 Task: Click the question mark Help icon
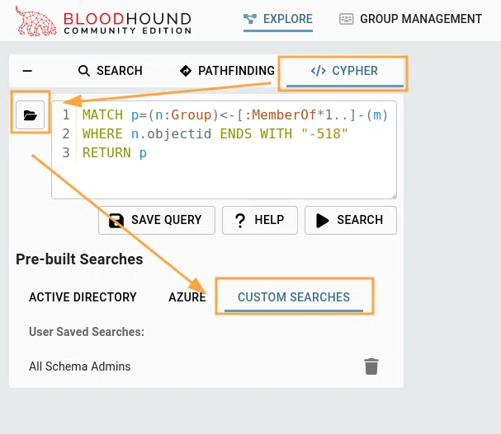tap(240, 220)
